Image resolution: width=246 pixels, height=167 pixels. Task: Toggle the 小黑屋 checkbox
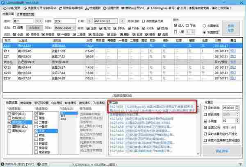(x=205, y=121)
